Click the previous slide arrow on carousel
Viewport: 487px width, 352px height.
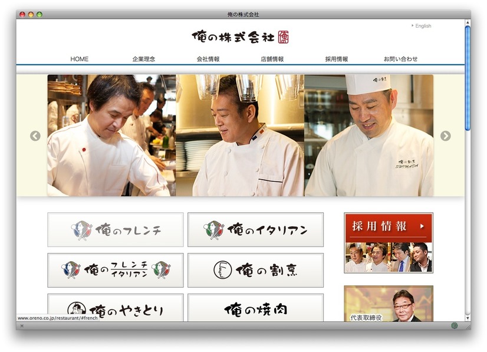tap(35, 136)
